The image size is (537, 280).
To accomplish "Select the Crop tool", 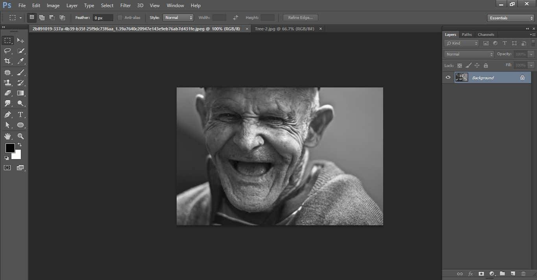I will tap(7, 61).
